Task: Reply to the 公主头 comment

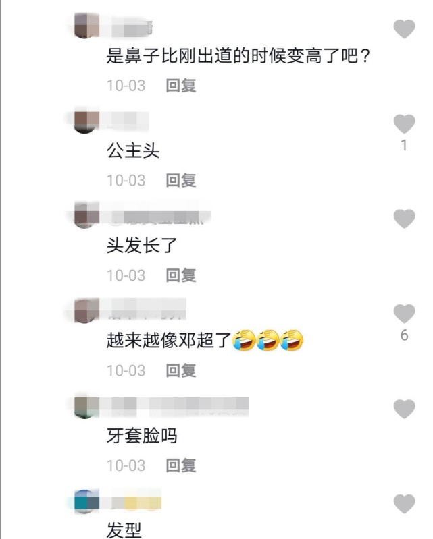Action: pos(181,181)
